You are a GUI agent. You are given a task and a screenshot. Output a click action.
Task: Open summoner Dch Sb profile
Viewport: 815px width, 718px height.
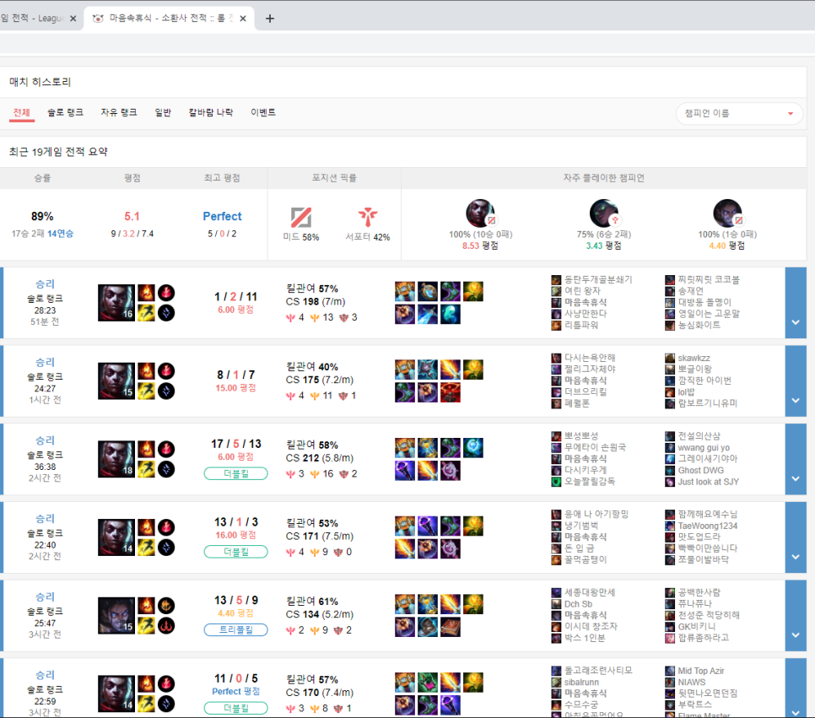579,604
